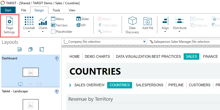The height and width of the screenshot is (110, 220).
Task: Open DEMO CHARTS in dashboard menu
Action: click(x=97, y=56)
